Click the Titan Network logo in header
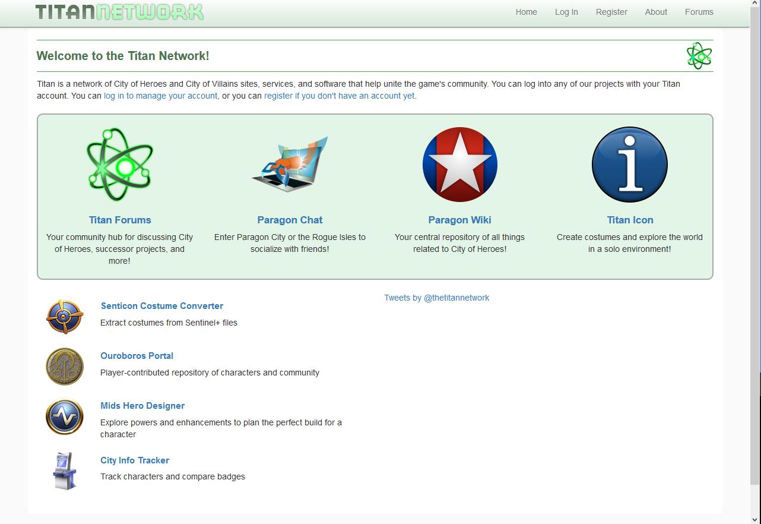The width and height of the screenshot is (761, 524). pyautogui.click(x=119, y=12)
